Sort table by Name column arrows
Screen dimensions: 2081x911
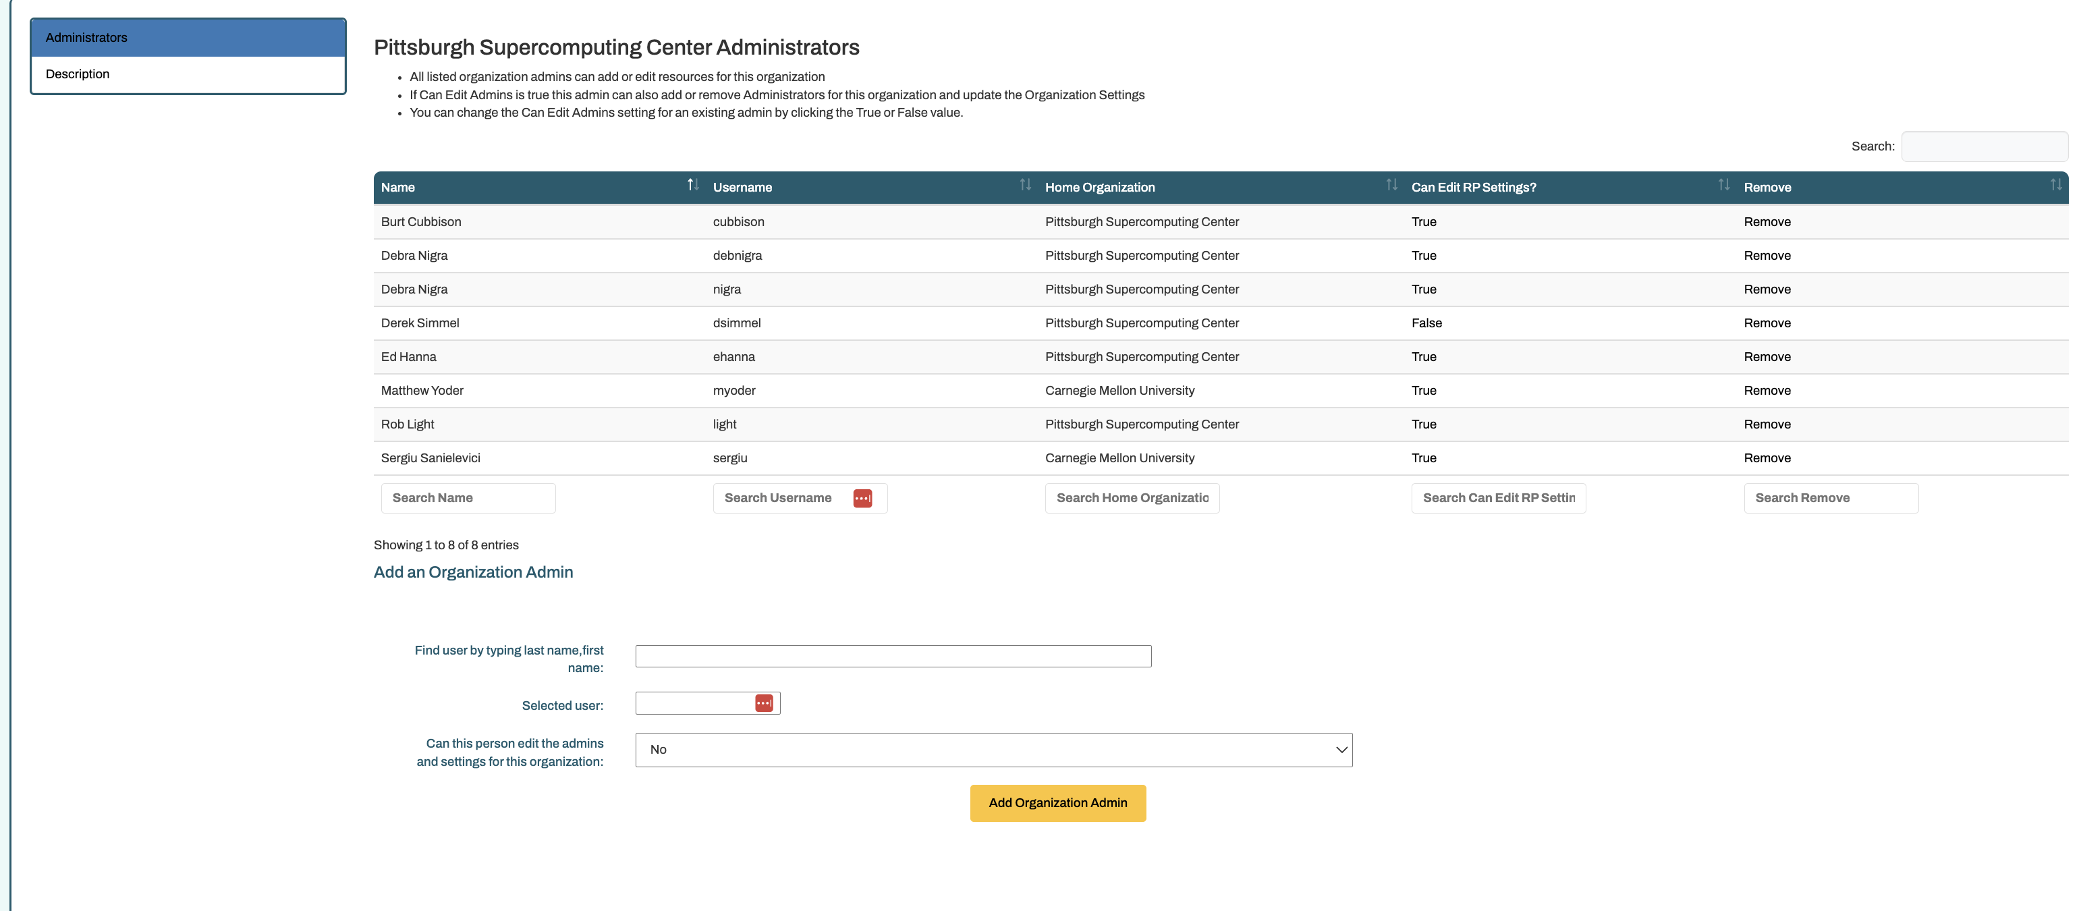692,185
